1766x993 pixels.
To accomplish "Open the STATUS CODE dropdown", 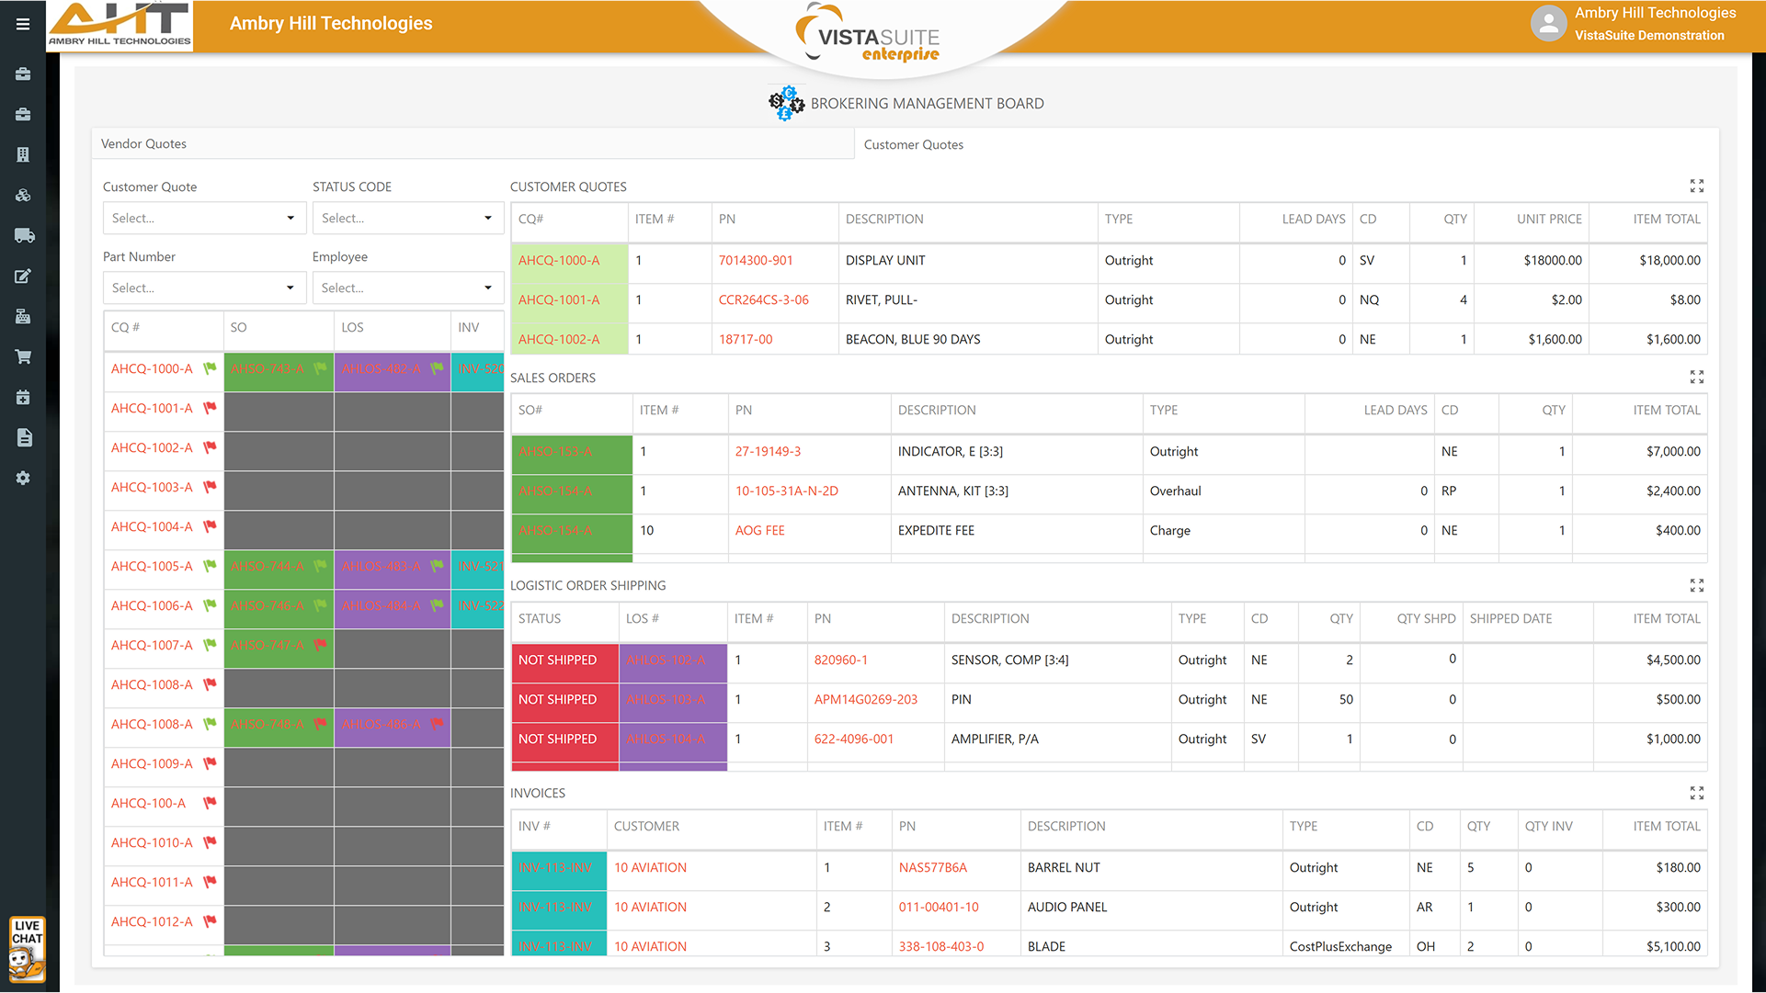I will (407, 219).
